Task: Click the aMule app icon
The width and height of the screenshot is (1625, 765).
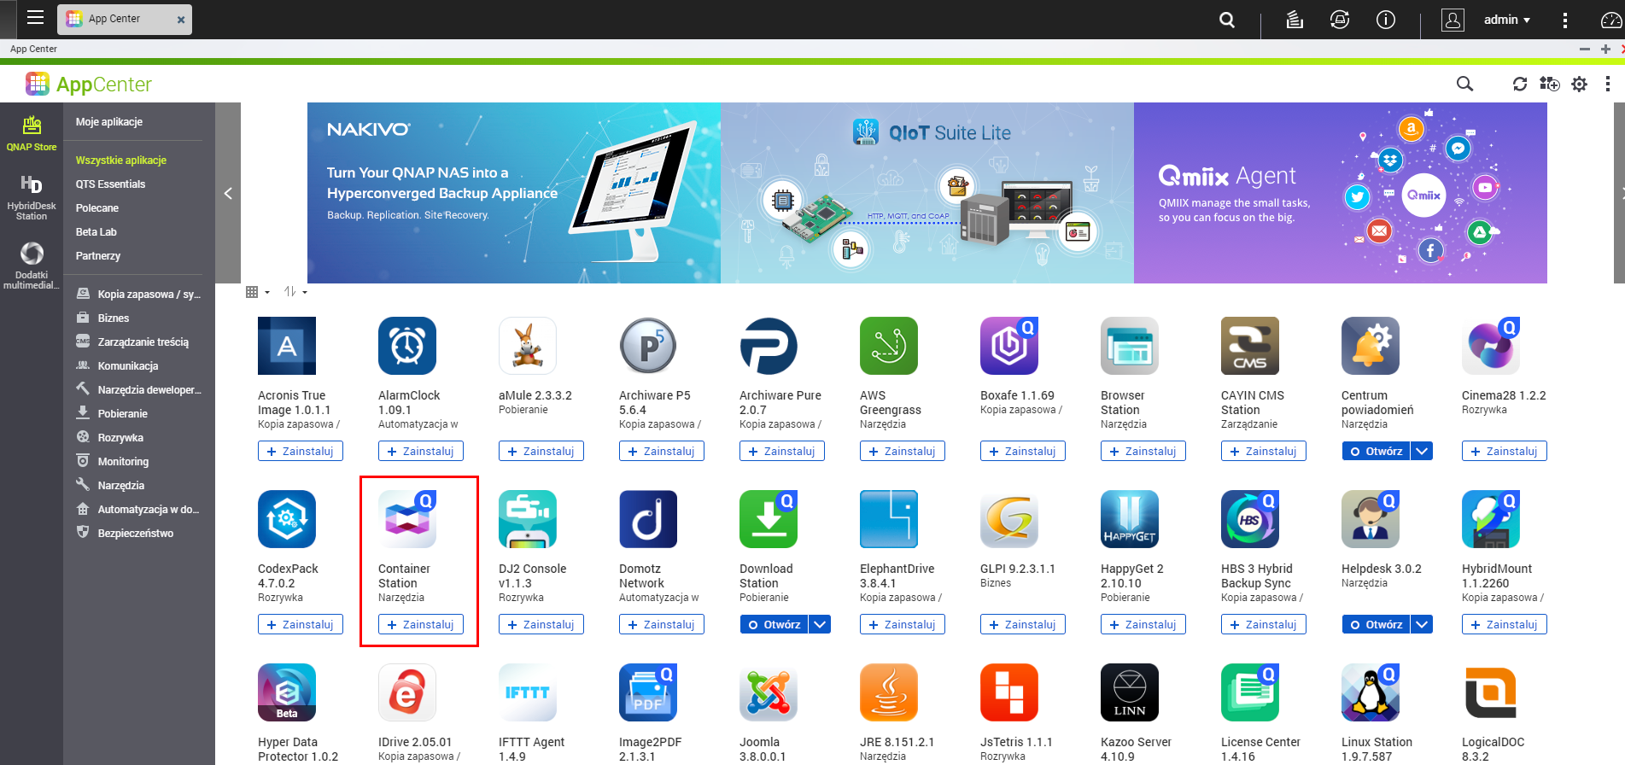Action: (528, 346)
